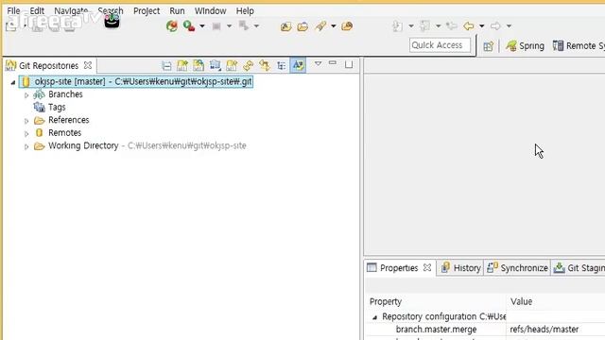
Task: Focus the Quick Access field
Action: click(x=440, y=45)
